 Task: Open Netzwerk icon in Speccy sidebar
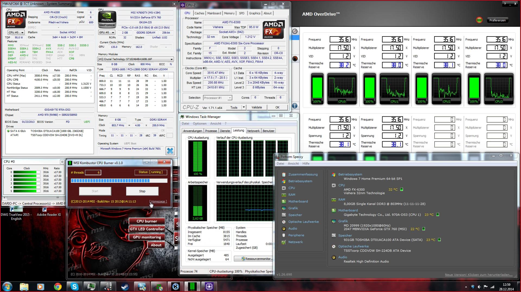click(284, 242)
